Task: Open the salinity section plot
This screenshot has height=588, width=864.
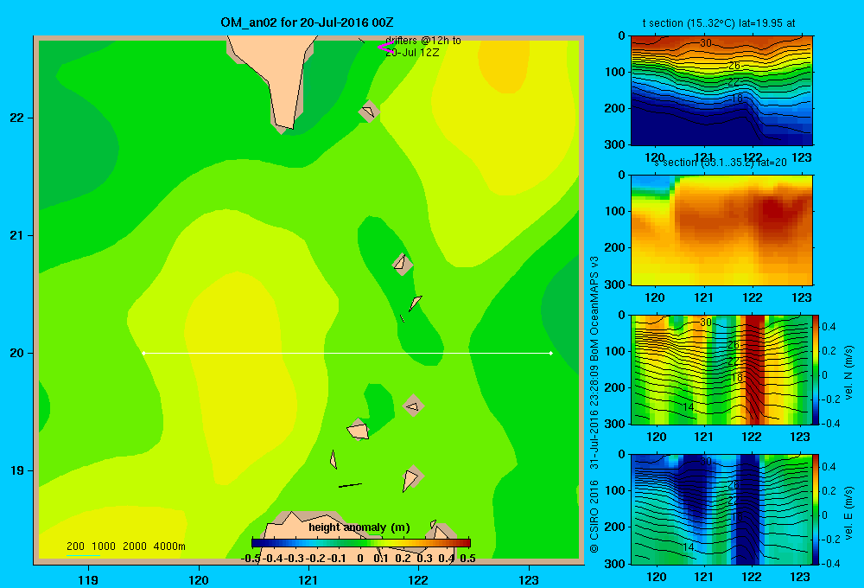Action: [721, 230]
